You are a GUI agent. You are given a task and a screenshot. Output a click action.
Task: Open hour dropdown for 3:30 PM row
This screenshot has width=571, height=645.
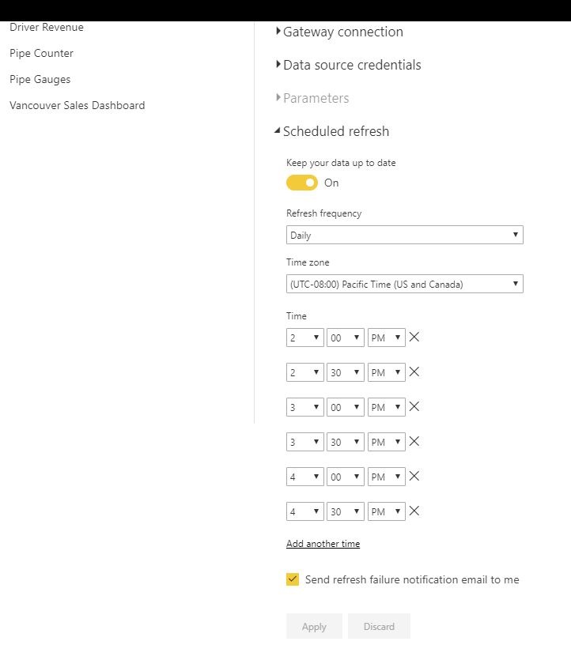(305, 442)
